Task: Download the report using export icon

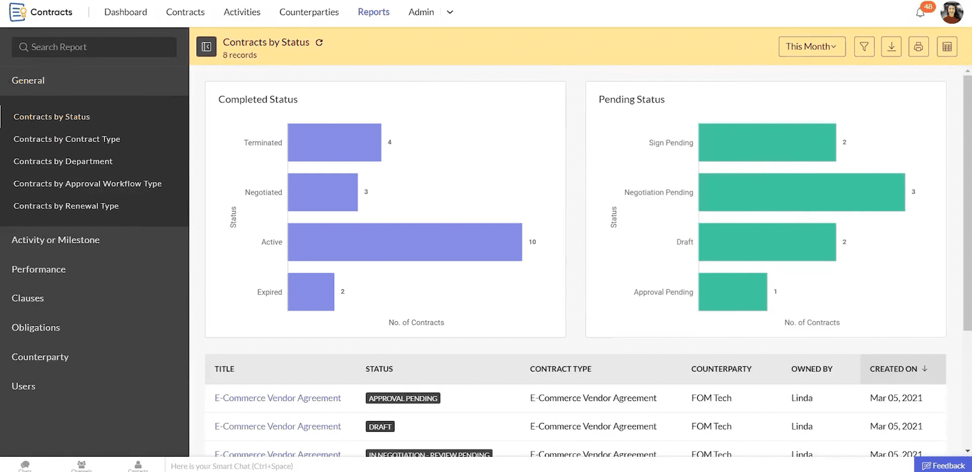Action: (x=891, y=47)
